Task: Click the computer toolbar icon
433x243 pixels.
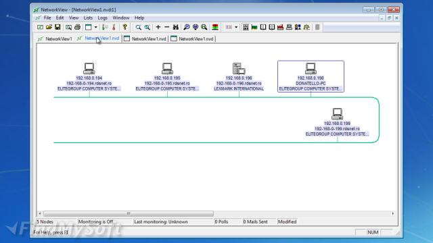Action: [289, 27]
